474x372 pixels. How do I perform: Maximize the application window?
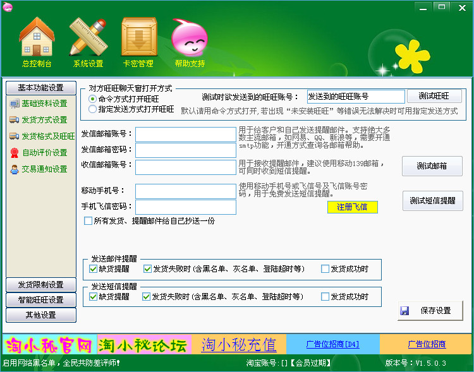pos(442,7)
